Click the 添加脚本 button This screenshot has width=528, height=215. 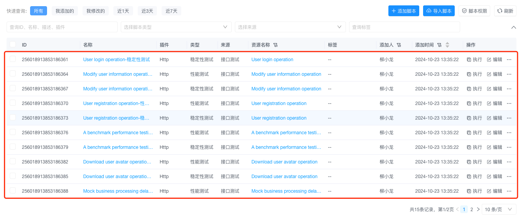[x=404, y=11]
